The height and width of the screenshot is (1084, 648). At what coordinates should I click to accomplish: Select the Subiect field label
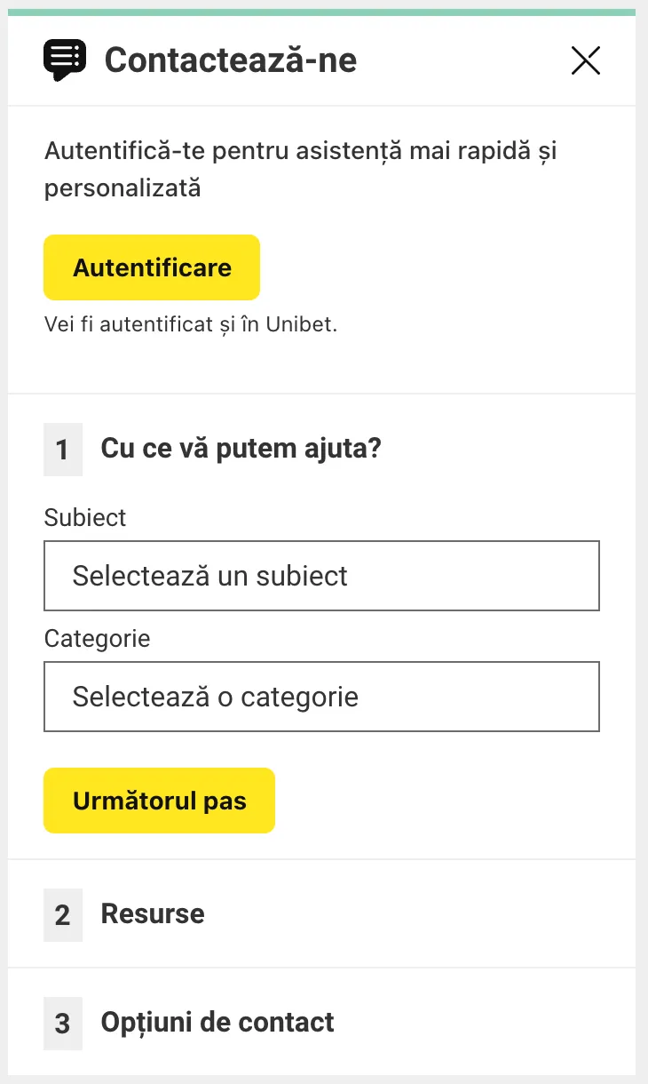point(84,517)
